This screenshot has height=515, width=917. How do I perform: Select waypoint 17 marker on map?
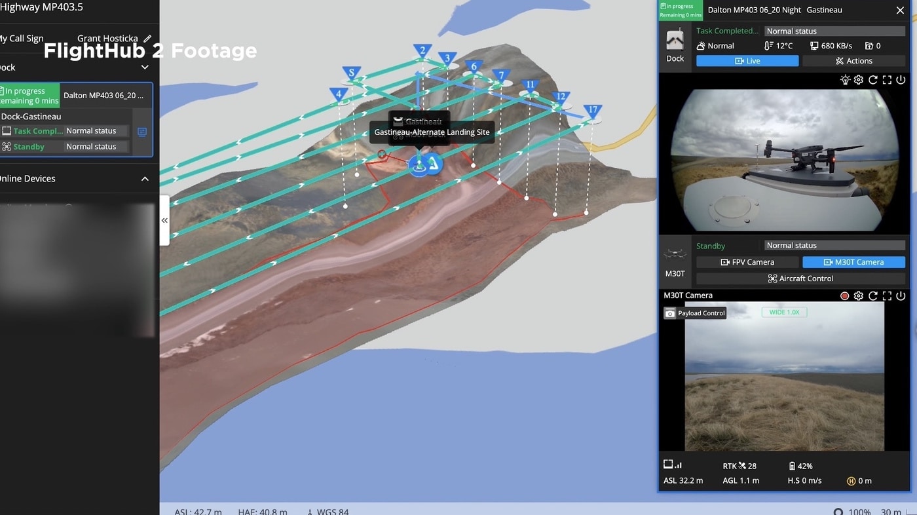[x=593, y=111]
